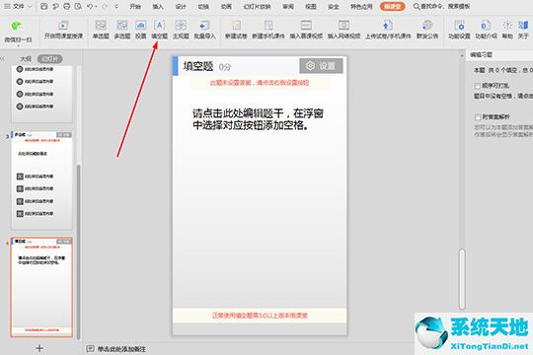Open the 安全 ribbon tab
Image resolution: width=533 pixels, height=355 pixels.
(334, 6)
